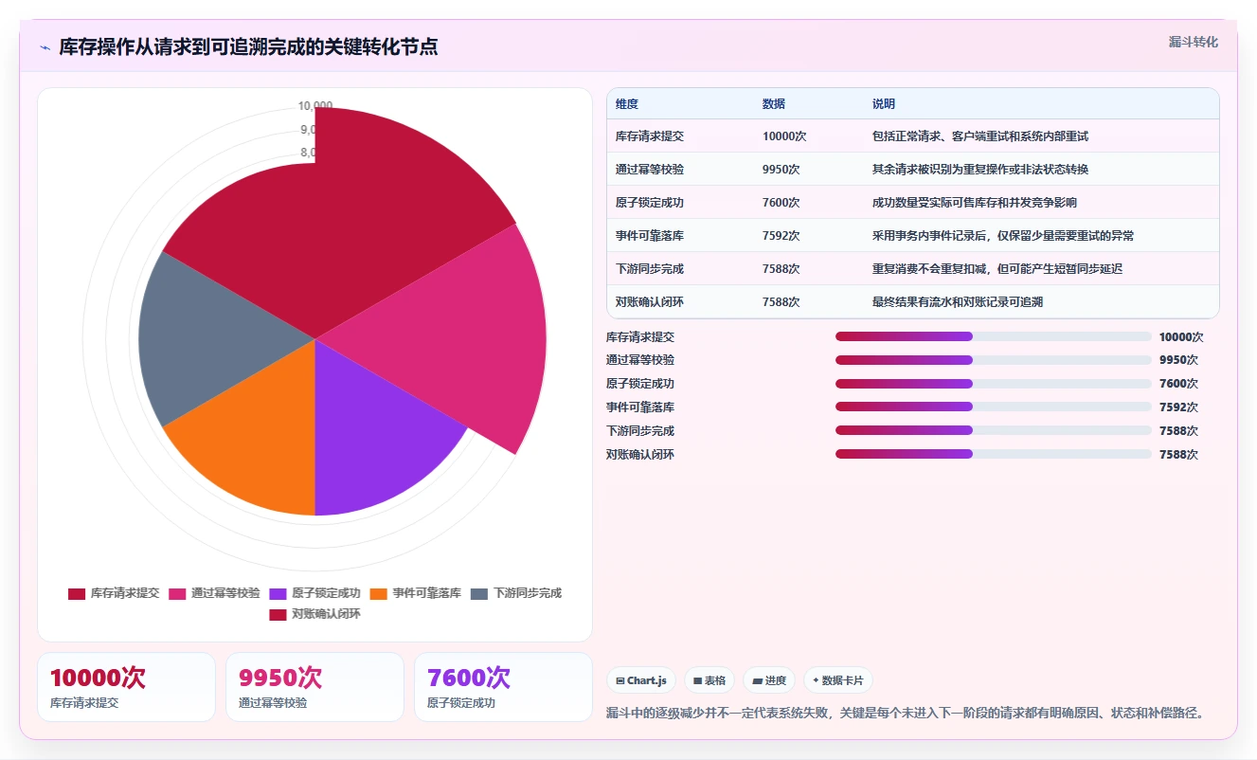Click the 表格 chip
The width and height of the screenshot is (1257, 760).
[709, 680]
